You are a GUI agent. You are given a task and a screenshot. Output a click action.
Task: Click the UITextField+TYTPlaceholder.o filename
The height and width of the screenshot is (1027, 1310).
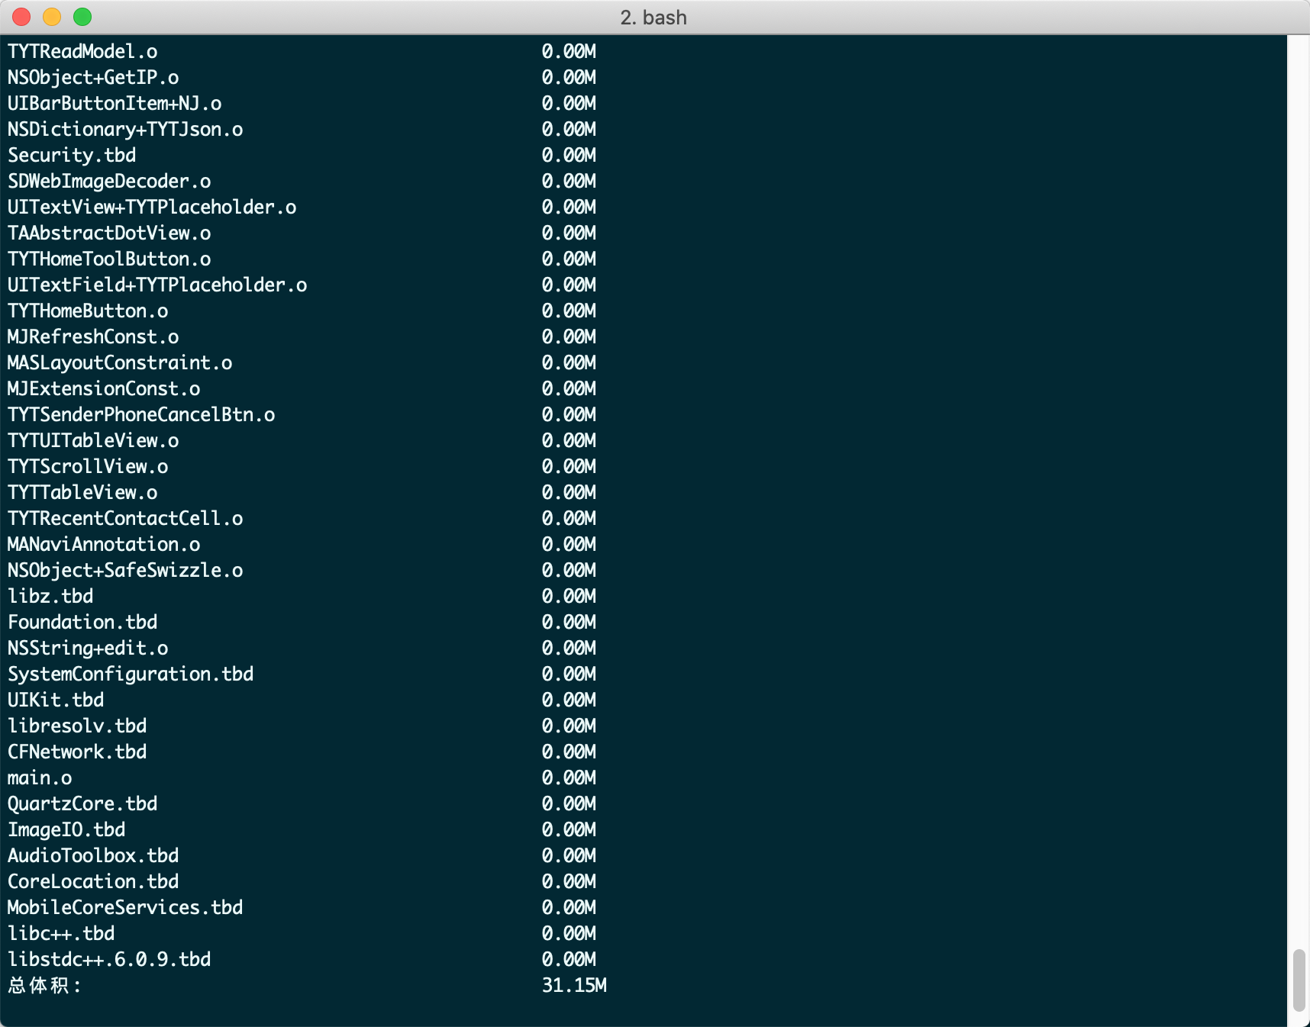click(x=157, y=285)
